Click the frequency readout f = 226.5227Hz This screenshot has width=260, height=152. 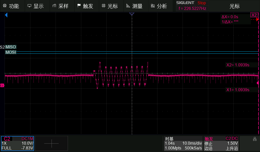(x=192, y=8)
